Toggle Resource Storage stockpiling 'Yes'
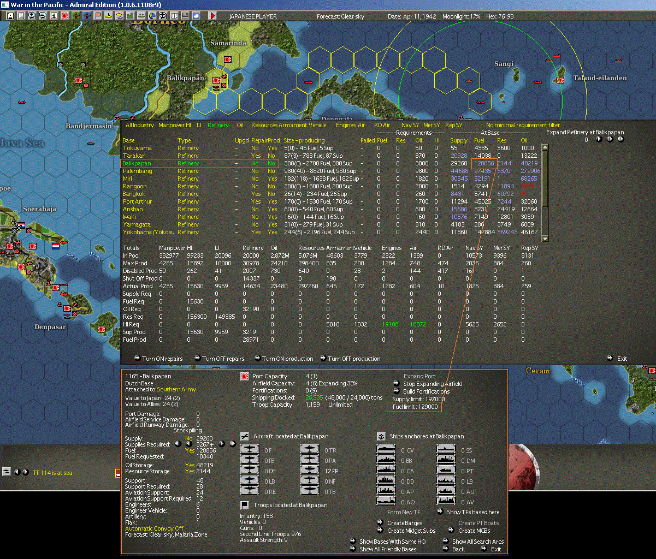656x559 pixels. point(190,471)
